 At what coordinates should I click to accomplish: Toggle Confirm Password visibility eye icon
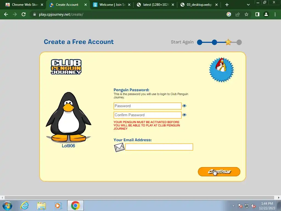pyautogui.click(x=184, y=115)
